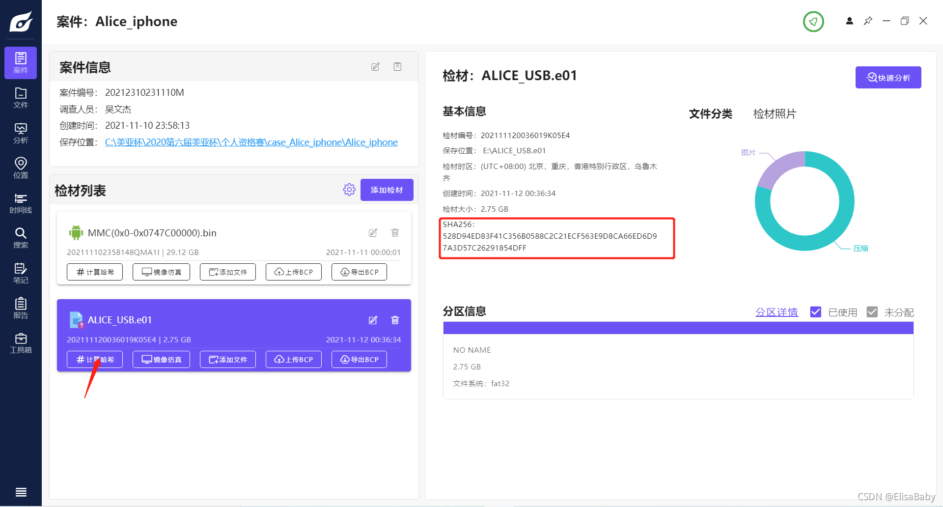Screen dimensions: 943x507
Task: Click the pin window icon
Action: tap(868, 21)
